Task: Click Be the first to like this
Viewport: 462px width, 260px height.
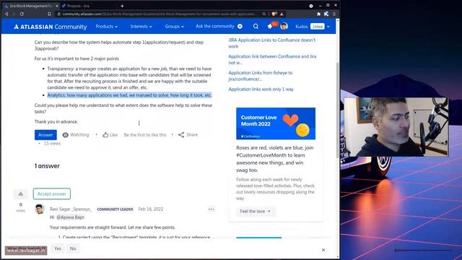Action: pyautogui.click(x=145, y=135)
